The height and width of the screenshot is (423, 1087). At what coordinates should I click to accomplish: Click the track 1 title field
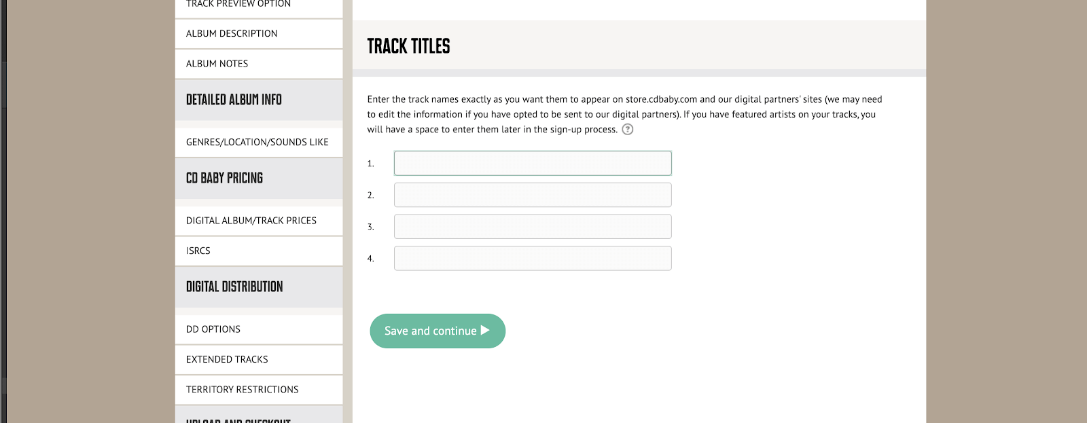coord(533,164)
